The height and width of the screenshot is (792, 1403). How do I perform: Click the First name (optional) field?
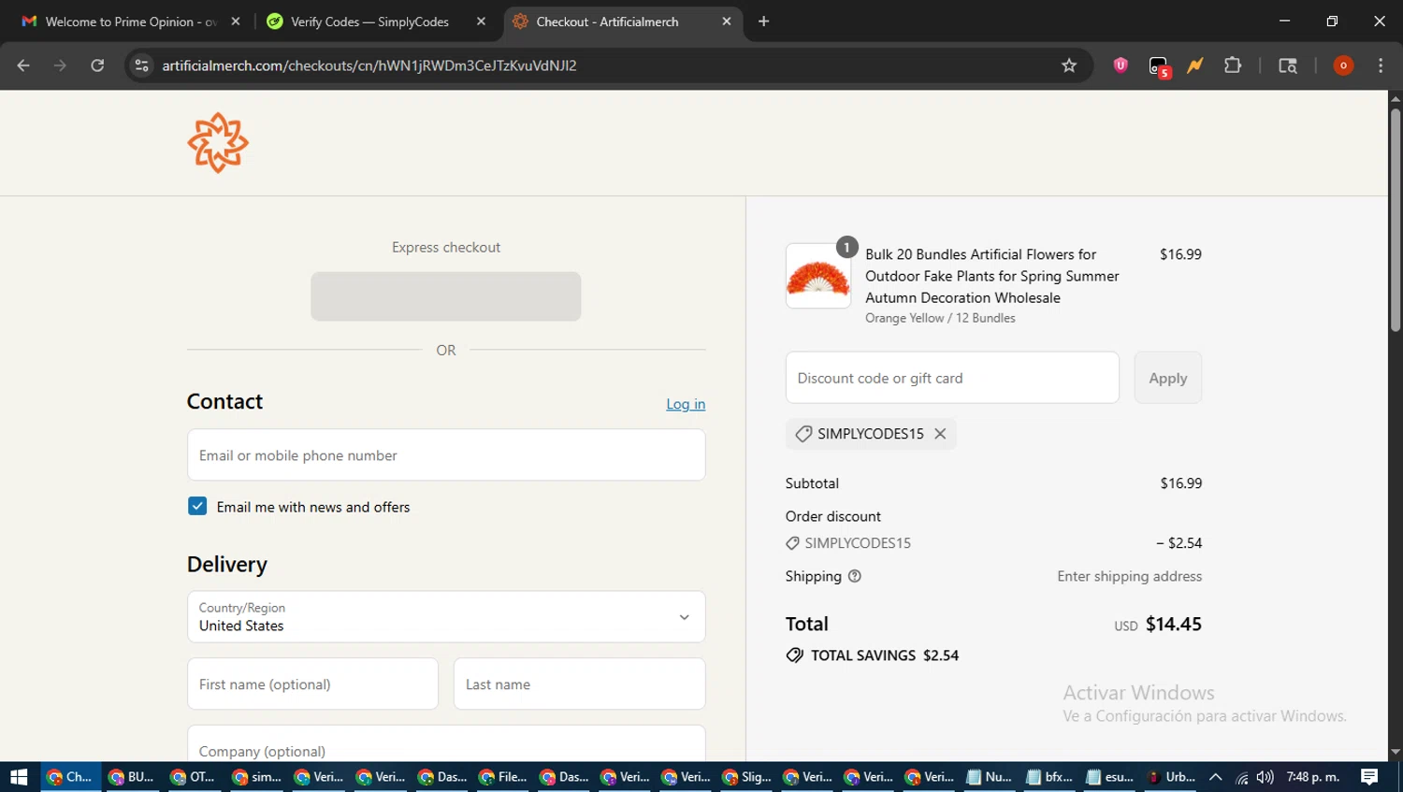[312, 684]
